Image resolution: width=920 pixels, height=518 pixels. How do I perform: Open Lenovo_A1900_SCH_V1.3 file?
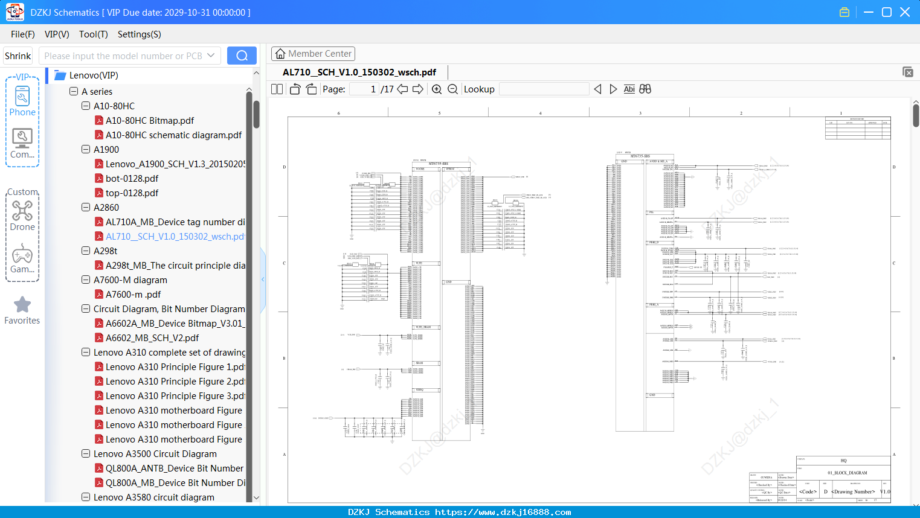pos(175,164)
